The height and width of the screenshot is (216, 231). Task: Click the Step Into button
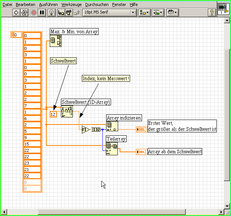61,12
